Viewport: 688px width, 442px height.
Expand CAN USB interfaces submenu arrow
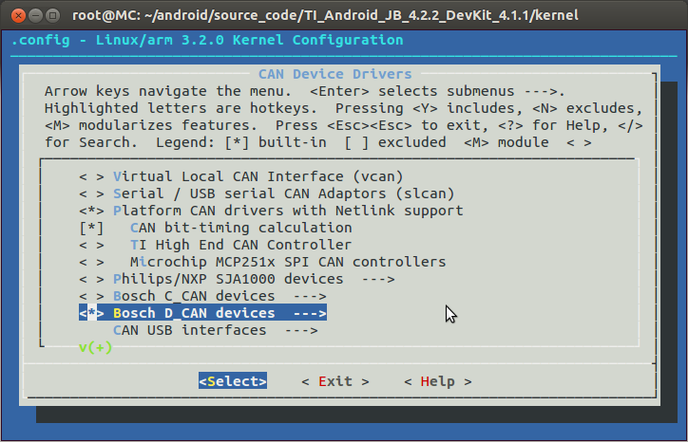pyautogui.click(x=301, y=330)
